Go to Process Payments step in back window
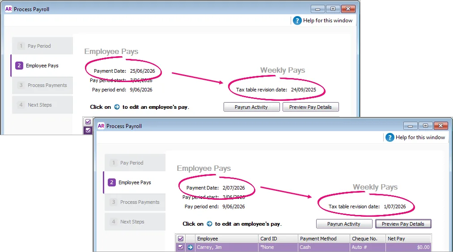 pyautogui.click(x=42, y=85)
